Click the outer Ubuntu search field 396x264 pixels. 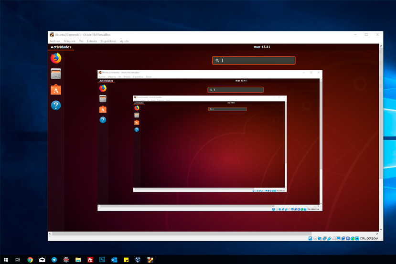[x=254, y=61]
